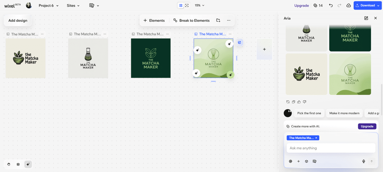Click top-right AI sparkle on selected design
The height and width of the screenshot is (172, 383).
coord(229,44)
